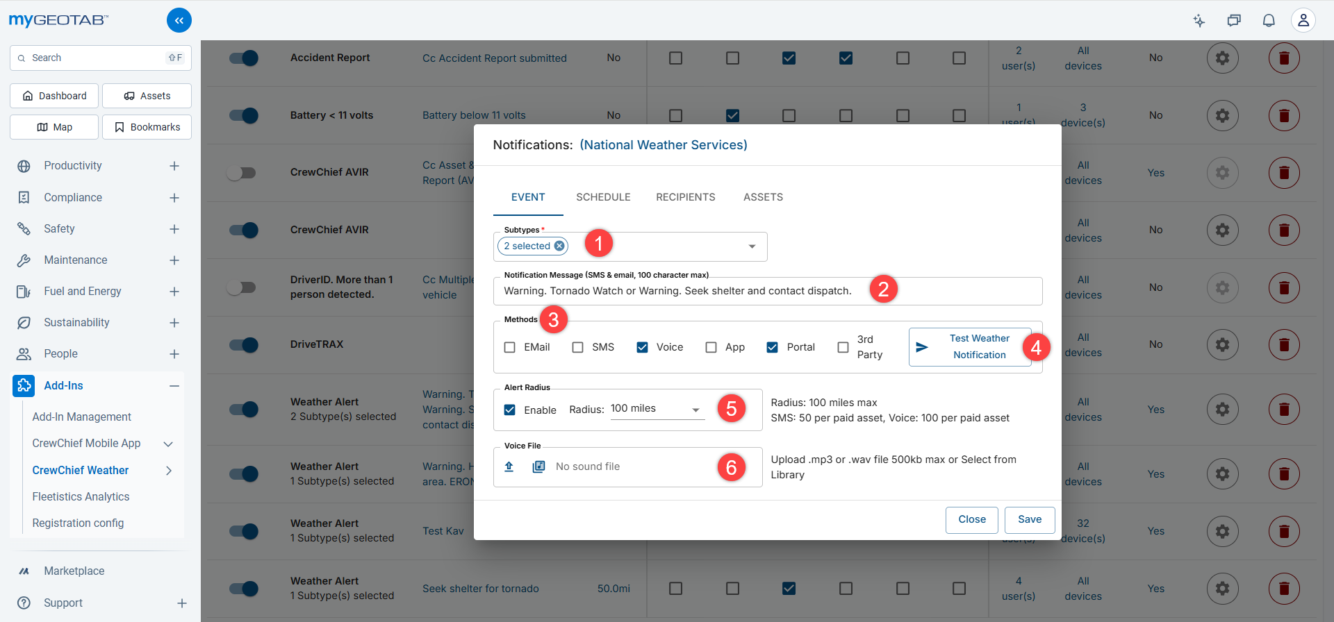
Task: Collapse the sidebar with the chevron button
Action: click(179, 20)
